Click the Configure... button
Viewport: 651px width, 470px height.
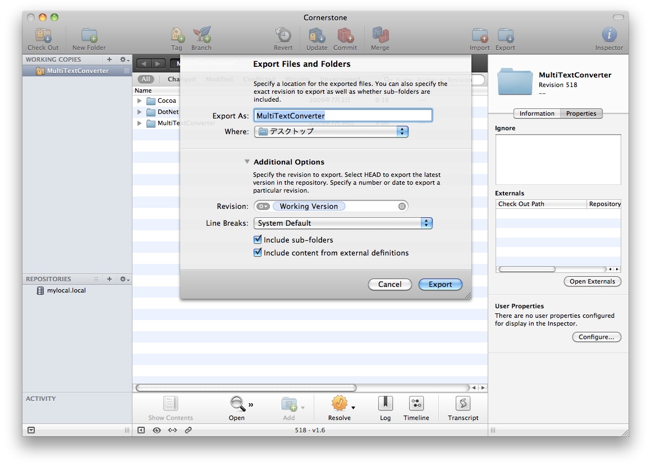596,337
